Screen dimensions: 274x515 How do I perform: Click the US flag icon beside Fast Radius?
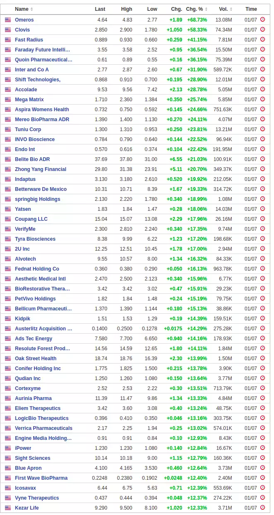[x=8, y=40]
